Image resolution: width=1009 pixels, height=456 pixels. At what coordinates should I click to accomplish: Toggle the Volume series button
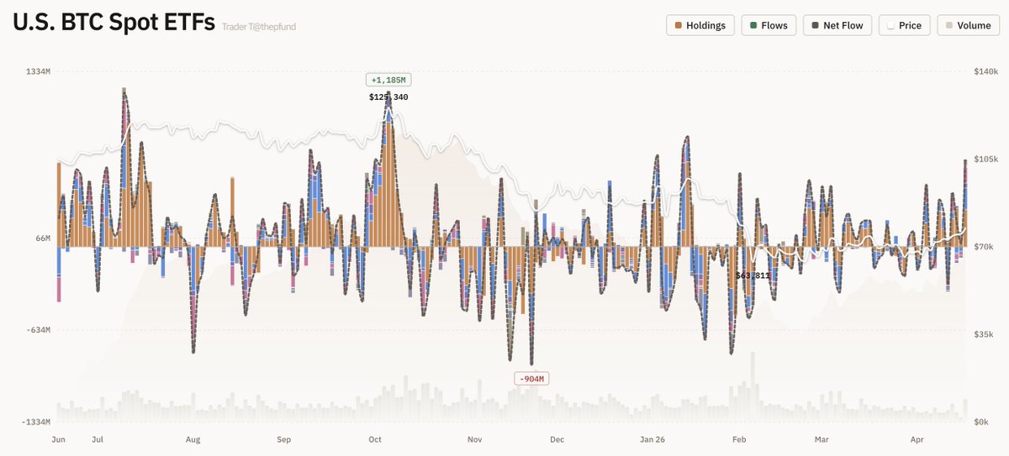pyautogui.click(x=967, y=25)
